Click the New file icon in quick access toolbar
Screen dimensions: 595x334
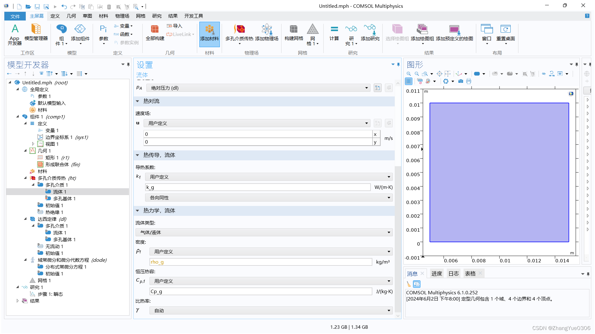19,6
